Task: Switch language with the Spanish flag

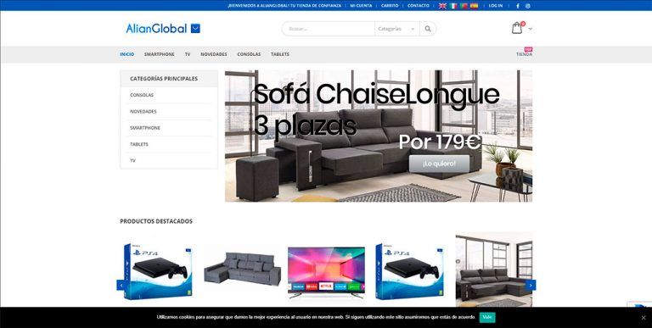Action: coord(474,6)
